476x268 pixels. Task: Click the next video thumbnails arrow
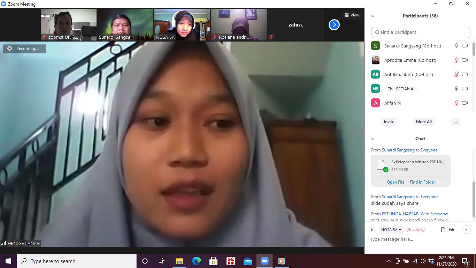pos(334,25)
